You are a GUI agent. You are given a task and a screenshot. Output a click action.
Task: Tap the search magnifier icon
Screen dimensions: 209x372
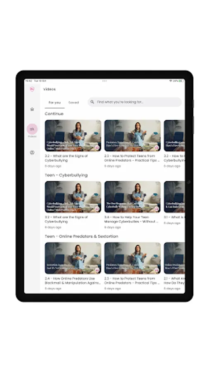pos(92,102)
